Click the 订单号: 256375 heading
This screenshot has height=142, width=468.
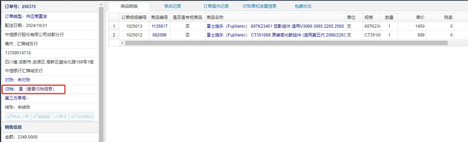tap(20, 7)
